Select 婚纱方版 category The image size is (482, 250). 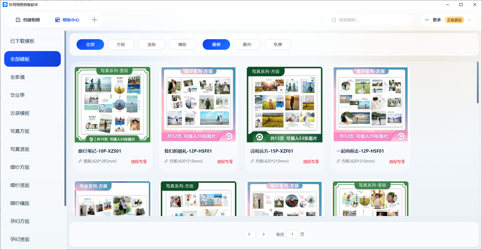coord(32,167)
